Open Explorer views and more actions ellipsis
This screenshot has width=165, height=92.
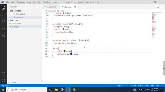tap(39, 7)
